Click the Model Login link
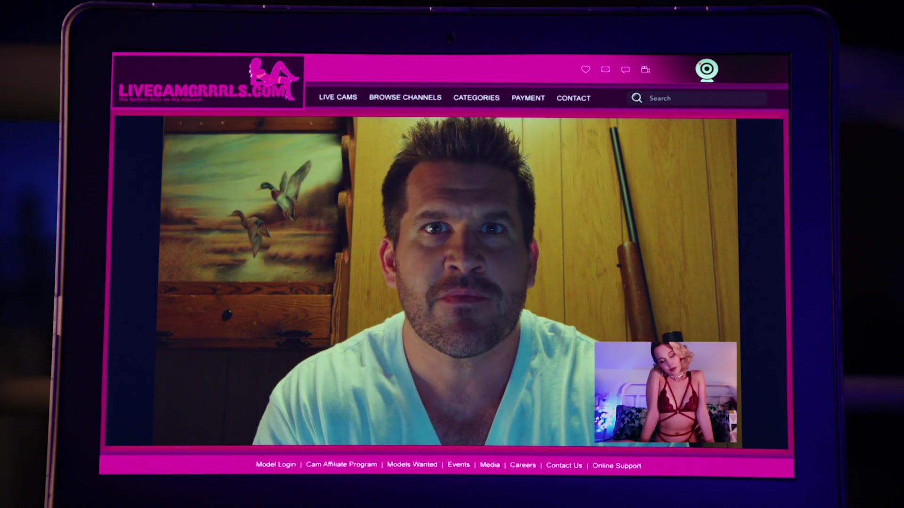Image resolution: width=904 pixels, height=508 pixels. pos(275,464)
